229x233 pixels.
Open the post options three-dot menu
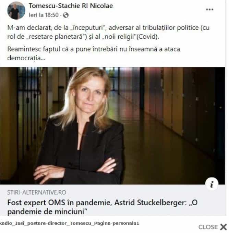click(209, 10)
